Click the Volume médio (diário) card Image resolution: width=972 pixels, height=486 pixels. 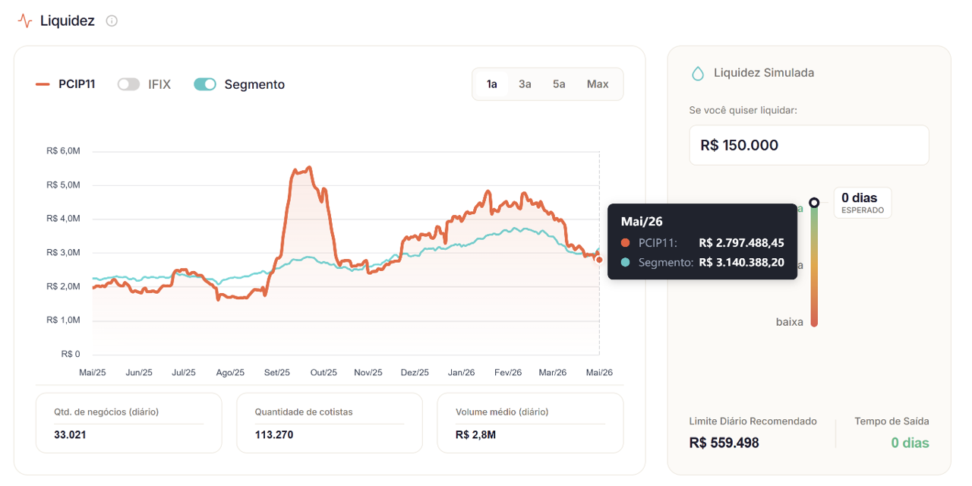tap(530, 423)
